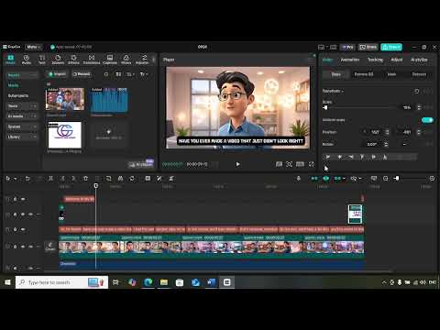Viewport: 440px width, 330px height.
Task: Switch to the Tracking tab
Action: point(375,60)
